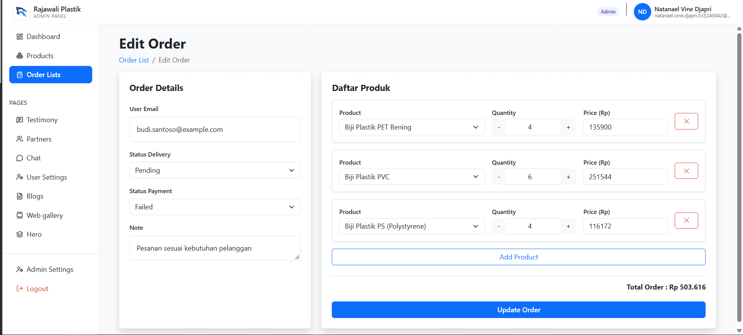Image resolution: width=743 pixels, height=335 pixels.
Task: Open the Status Payment dropdown showing Failed
Action: point(215,207)
